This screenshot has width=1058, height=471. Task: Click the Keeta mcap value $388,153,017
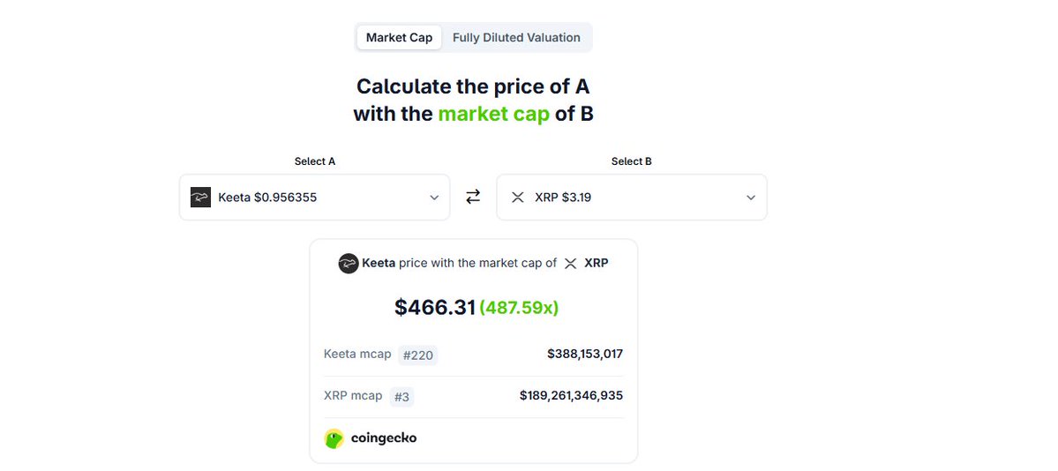tap(585, 354)
